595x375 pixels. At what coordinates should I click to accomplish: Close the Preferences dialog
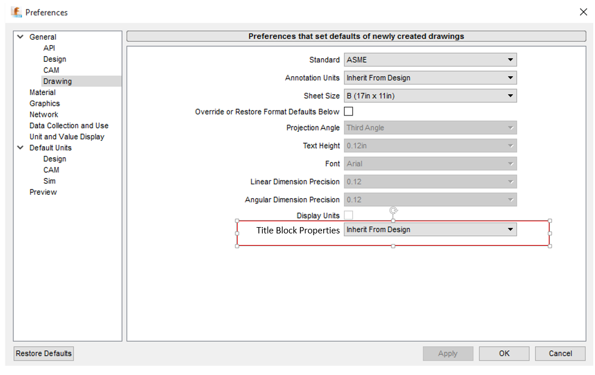click(583, 12)
